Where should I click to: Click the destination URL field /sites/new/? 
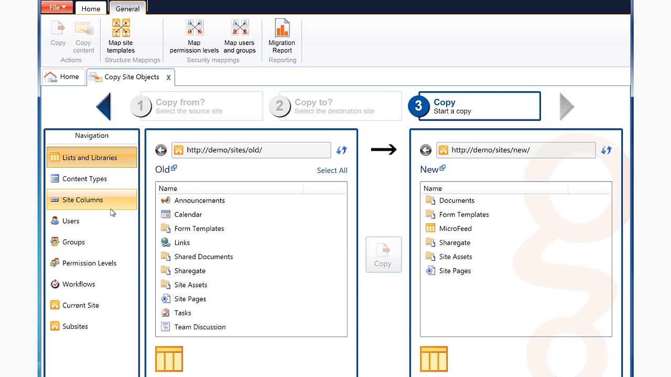tap(516, 150)
